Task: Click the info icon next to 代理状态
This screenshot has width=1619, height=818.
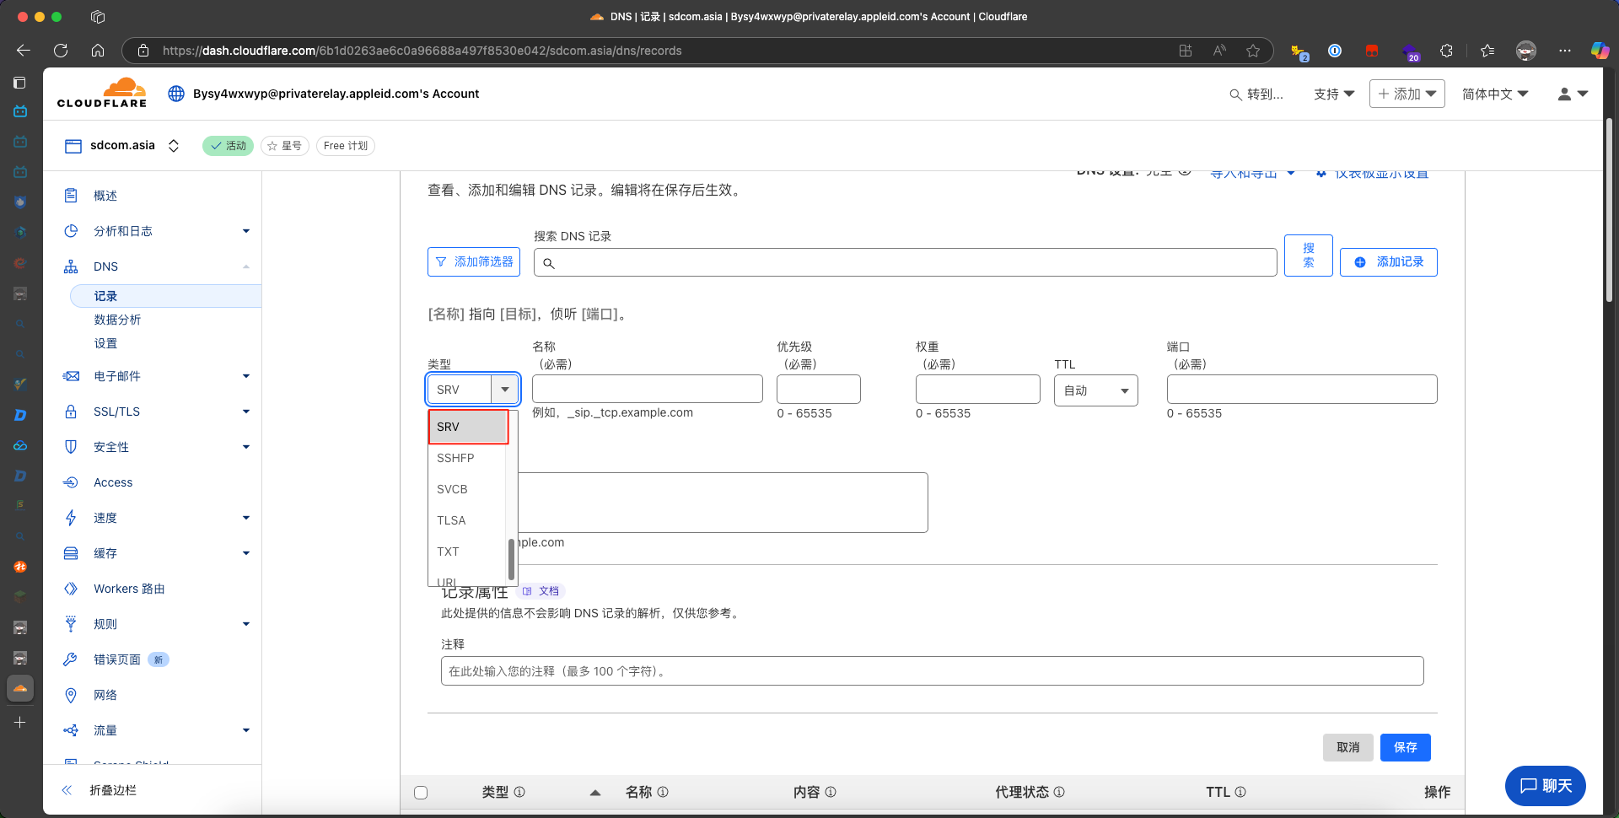Action: tap(1059, 792)
